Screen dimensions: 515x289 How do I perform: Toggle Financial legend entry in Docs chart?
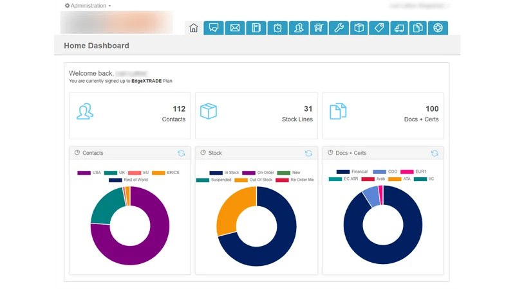click(352, 171)
